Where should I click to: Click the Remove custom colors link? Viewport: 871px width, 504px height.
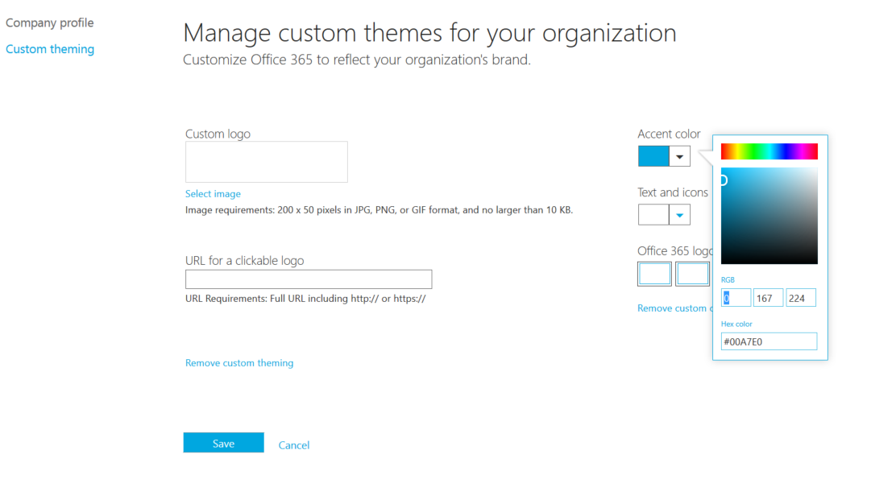tap(674, 308)
